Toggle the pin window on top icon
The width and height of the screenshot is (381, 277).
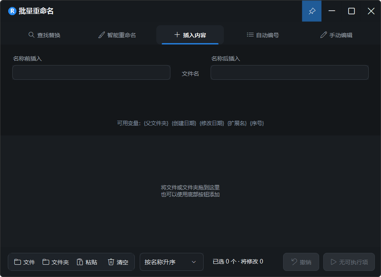click(312, 11)
